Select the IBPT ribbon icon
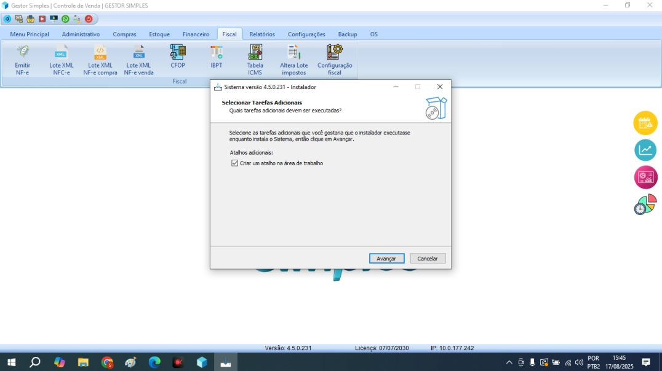Screen dimensions: 662x371 [216, 56]
